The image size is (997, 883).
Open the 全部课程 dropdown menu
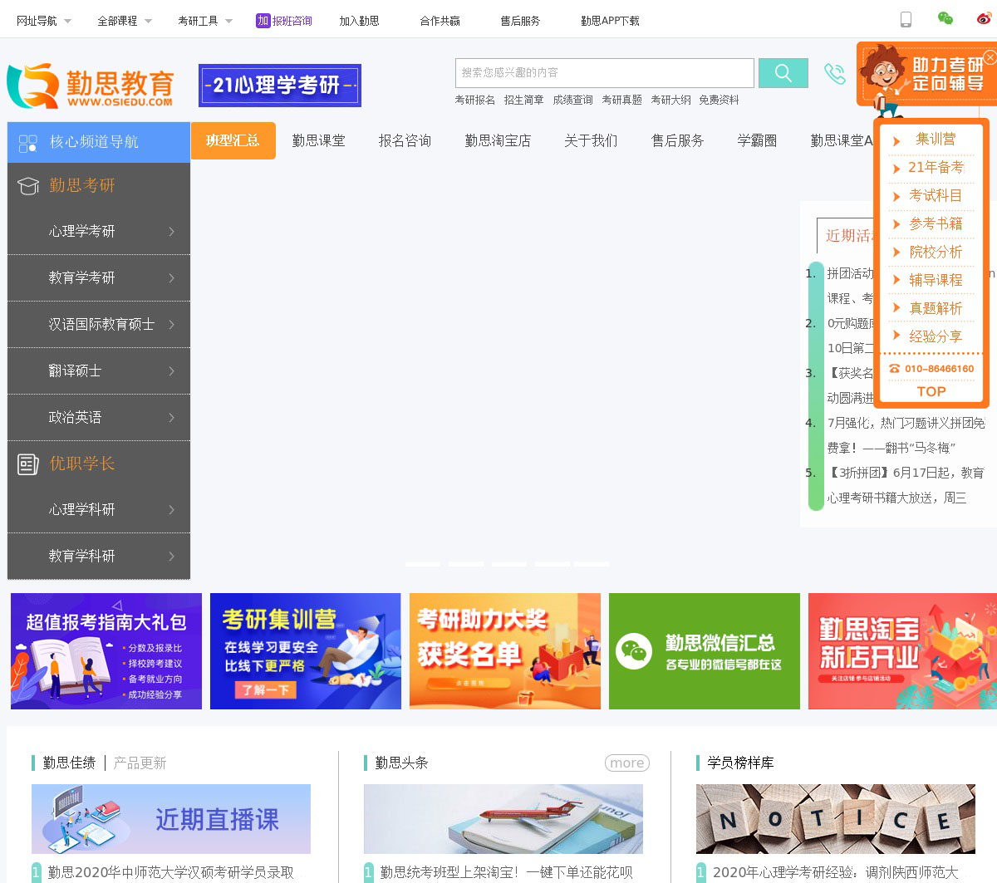coord(125,21)
